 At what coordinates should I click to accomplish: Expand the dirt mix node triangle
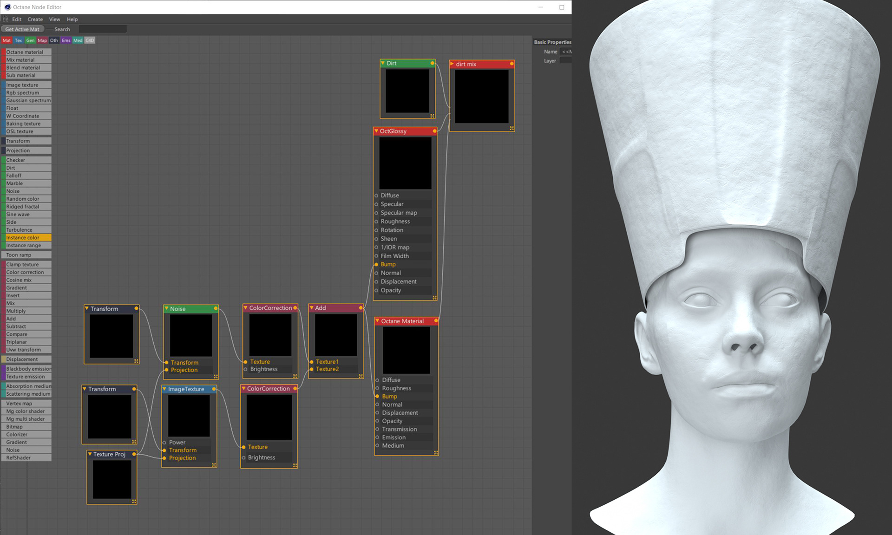click(x=452, y=64)
